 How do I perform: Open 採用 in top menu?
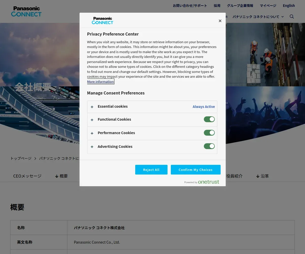click(x=217, y=6)
